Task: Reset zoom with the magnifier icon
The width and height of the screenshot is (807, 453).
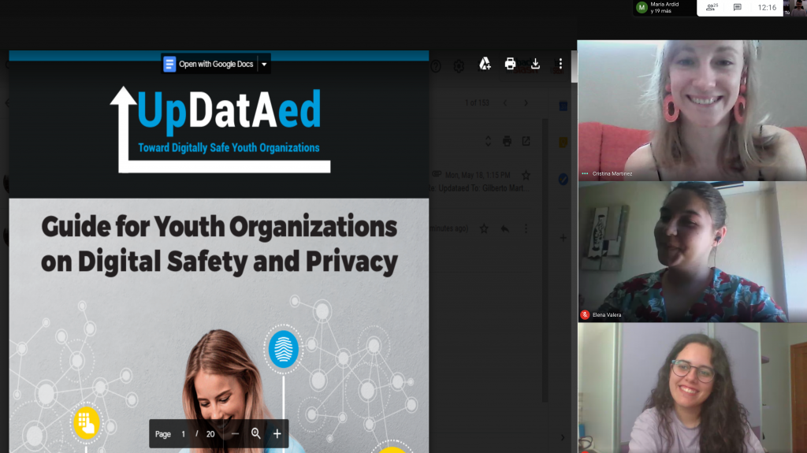Action: [256, 434]
